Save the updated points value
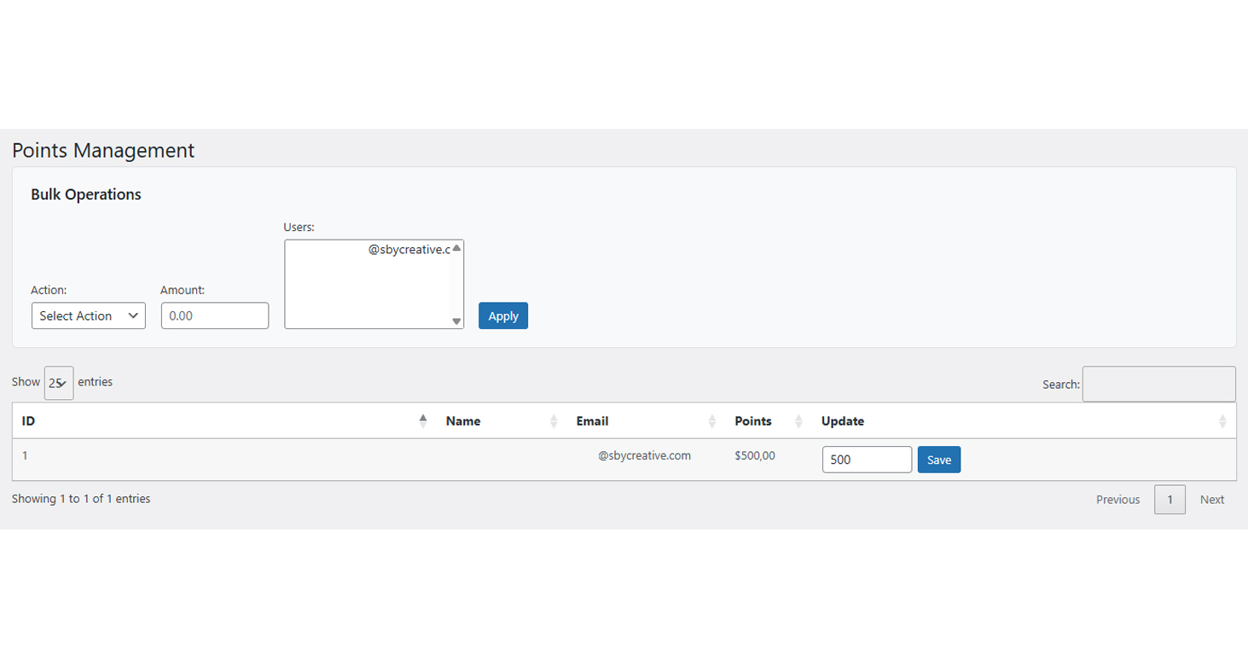1248x660 pixels. tap(938, 459)
